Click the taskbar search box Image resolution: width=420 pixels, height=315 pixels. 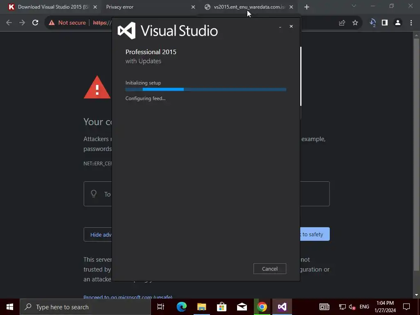click(85, 307)
